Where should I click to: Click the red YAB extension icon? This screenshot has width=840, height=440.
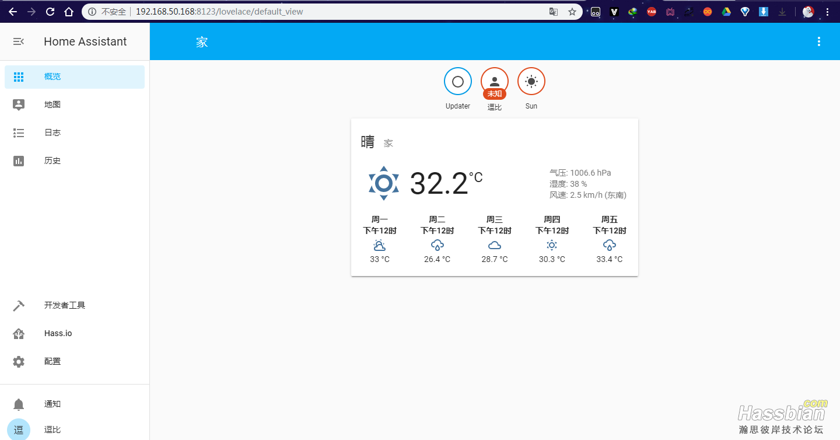pos(652,12)
